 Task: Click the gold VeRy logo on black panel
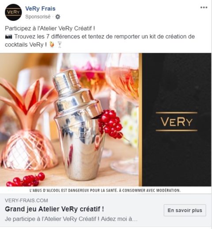[x=177, y=121]
